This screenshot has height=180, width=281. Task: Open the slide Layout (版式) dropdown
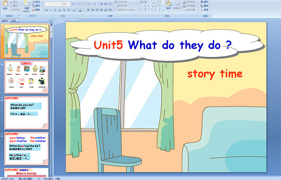(37, 2)
